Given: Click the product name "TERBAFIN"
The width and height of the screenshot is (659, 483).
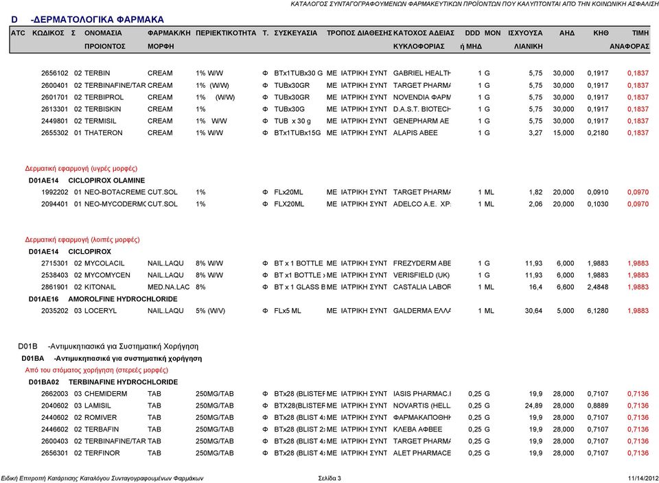Looking at the screenshot, I should tap(102, 429).
